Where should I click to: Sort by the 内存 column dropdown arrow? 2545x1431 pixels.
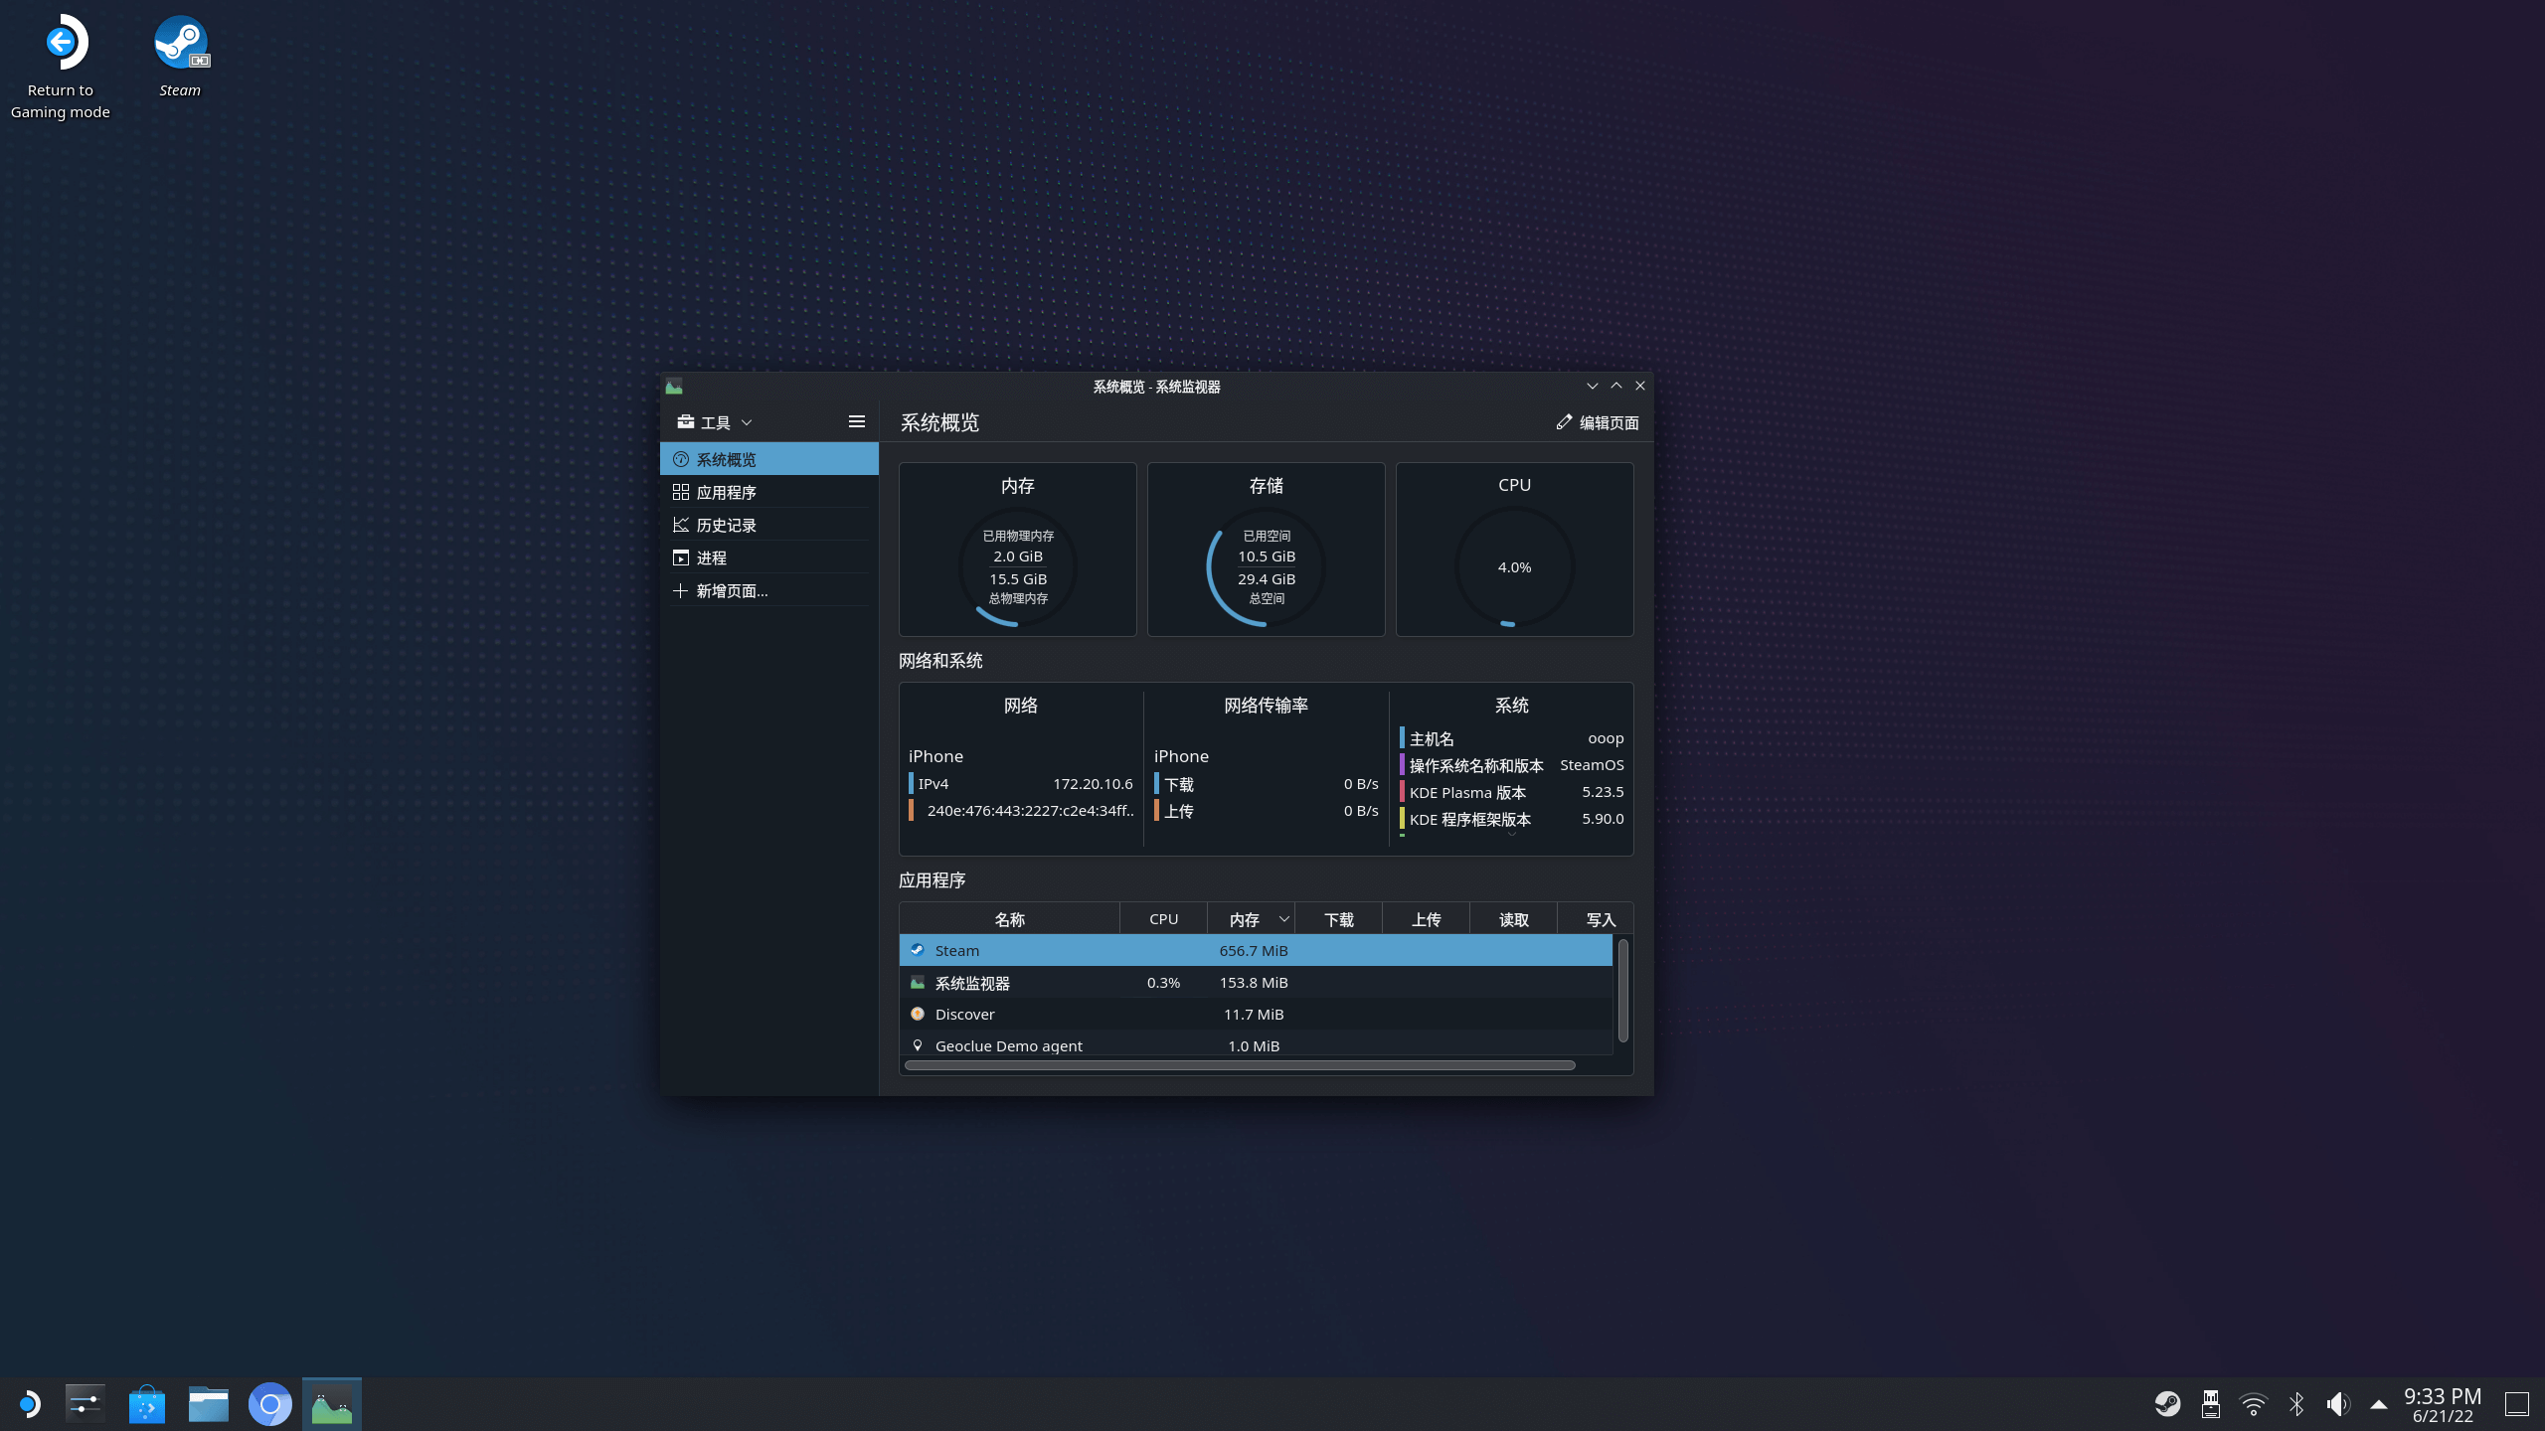1283,919
